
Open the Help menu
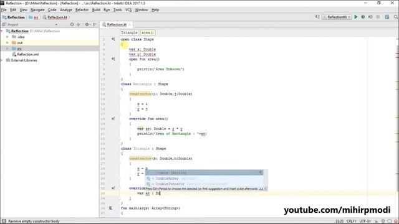[155, 10]
